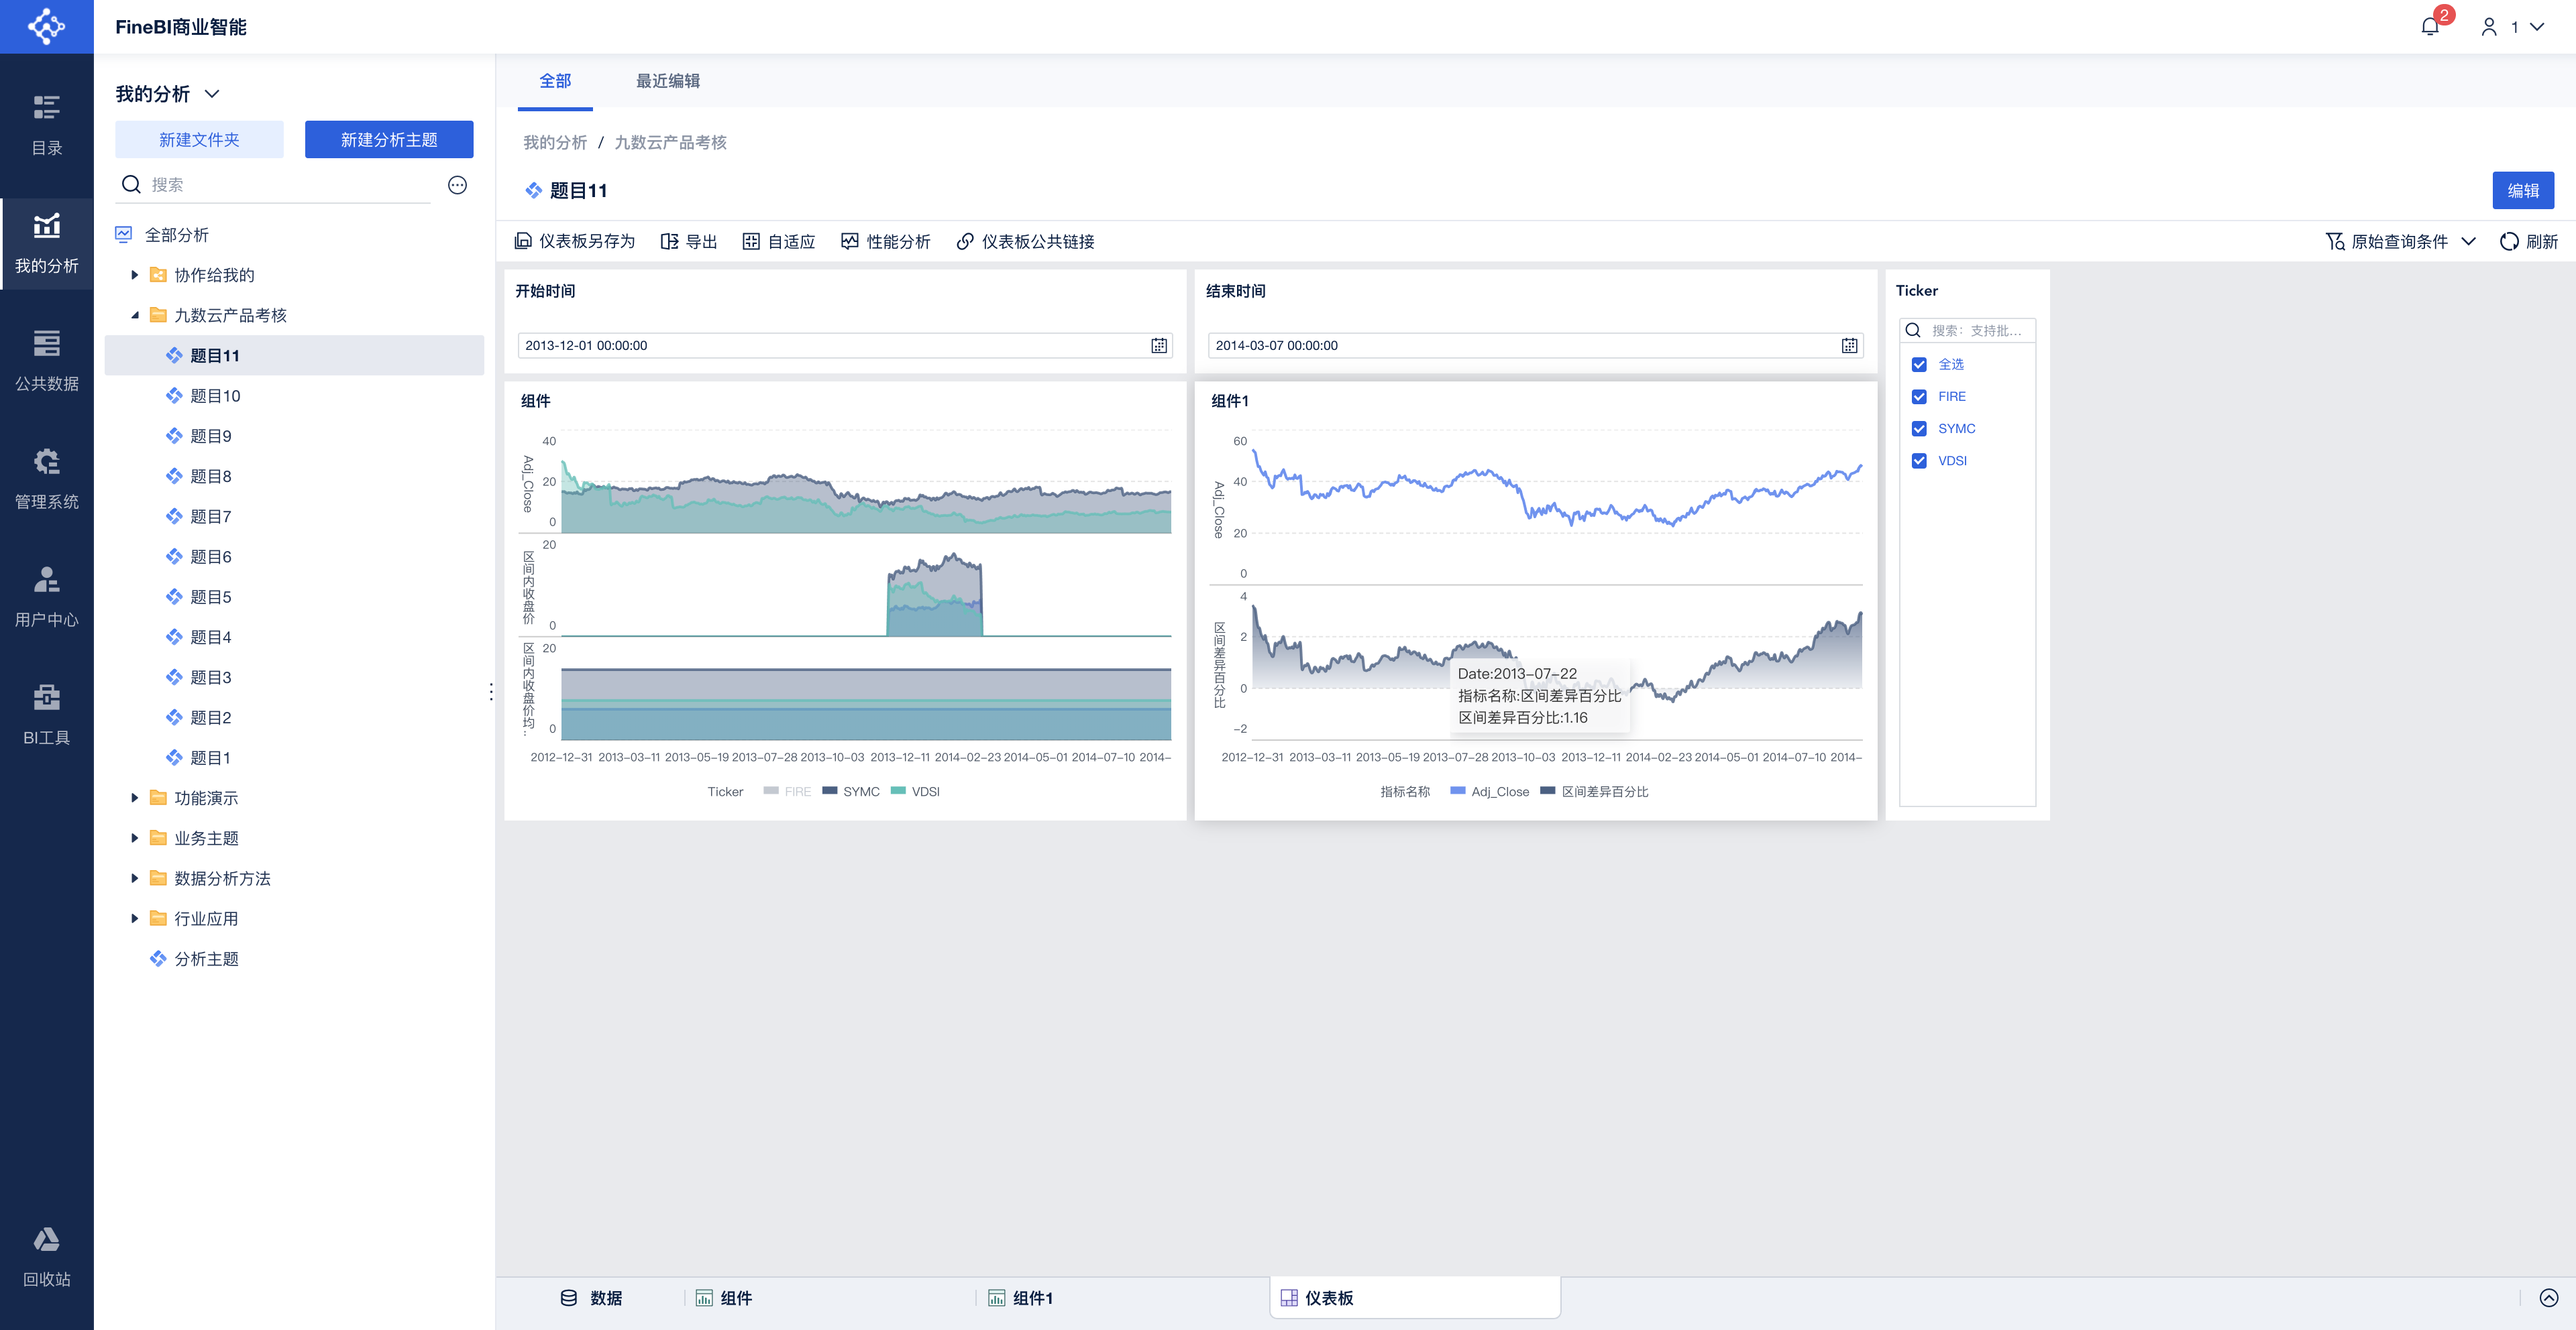The width and height of the screenshot is (2576, 1330).
Task: Open the more options circle beside search
Action: tap(457, 185)
